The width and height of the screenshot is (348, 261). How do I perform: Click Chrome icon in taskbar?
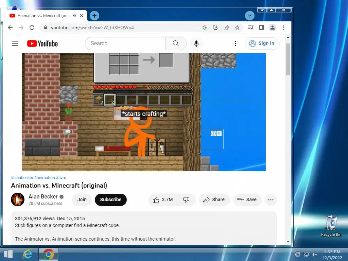click(x=48, y=254)
